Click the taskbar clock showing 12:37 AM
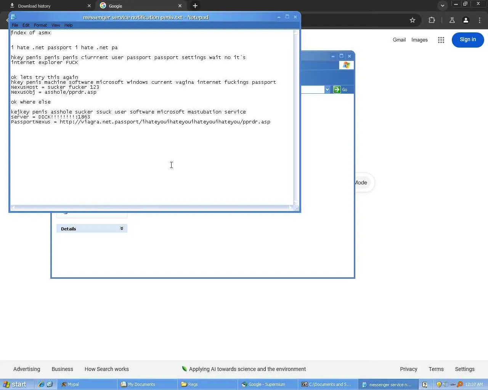 (x=474, y=384)
